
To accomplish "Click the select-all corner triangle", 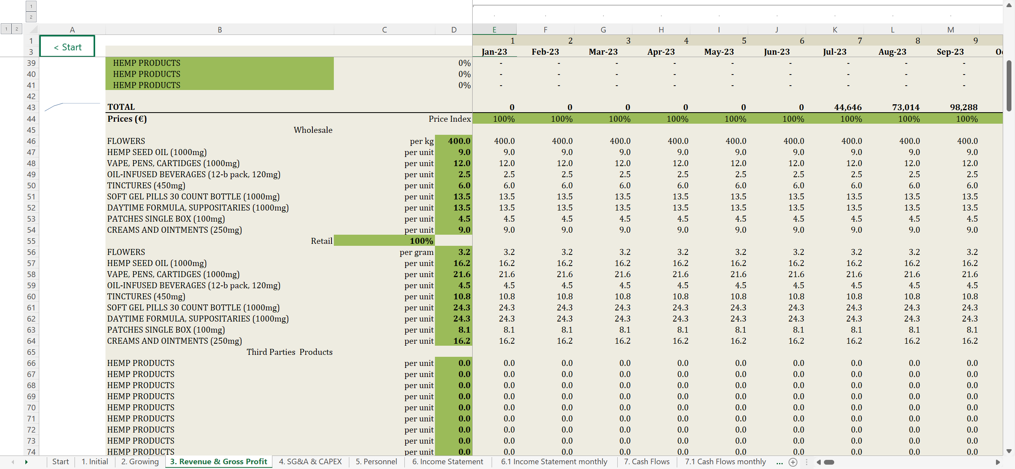I will pyautogui.click(x=33, y=29).
